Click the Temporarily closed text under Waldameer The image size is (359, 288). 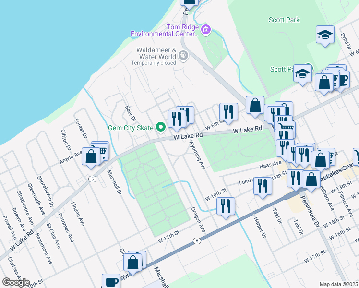tap(154, 63)
